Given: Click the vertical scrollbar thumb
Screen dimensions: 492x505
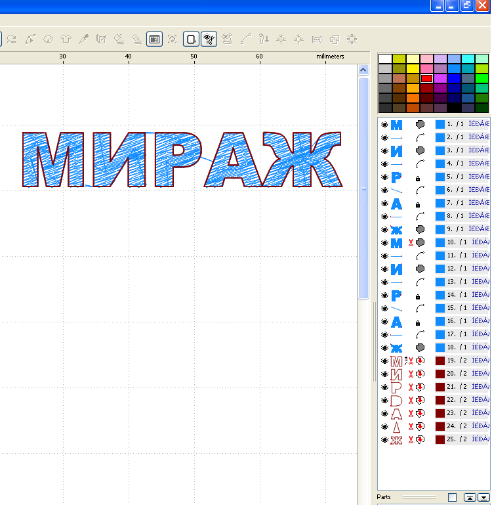Looking at the screenshot, I should [x=363, y=188].
